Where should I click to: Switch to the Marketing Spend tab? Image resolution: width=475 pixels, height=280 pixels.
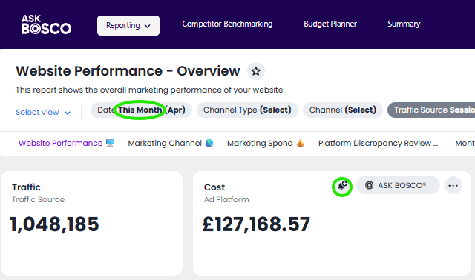coord(266,143)
